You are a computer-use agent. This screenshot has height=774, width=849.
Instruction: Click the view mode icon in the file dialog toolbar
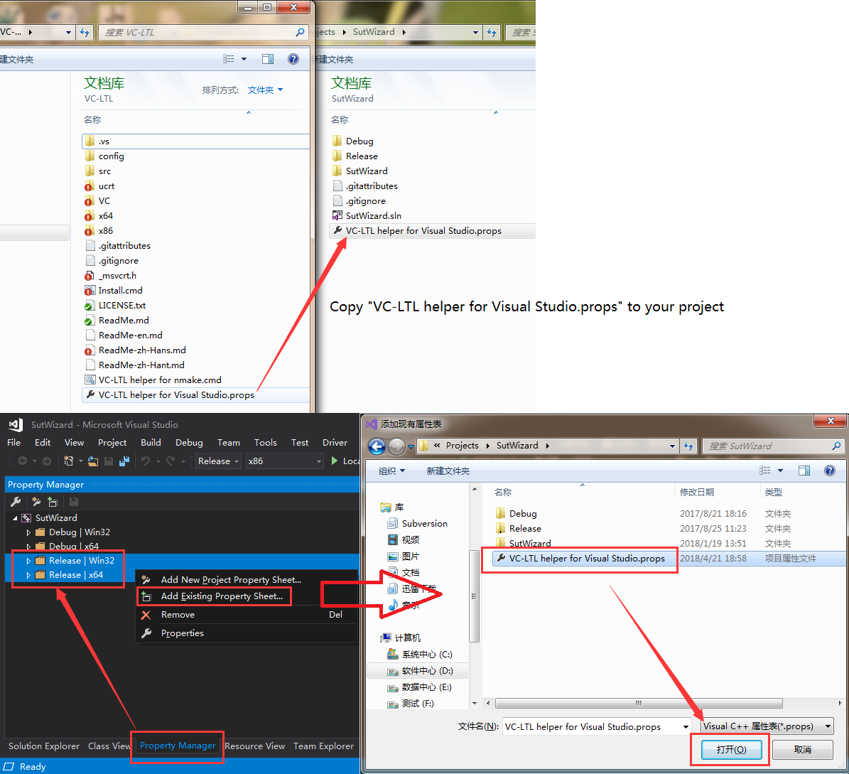(x=765, y=471)
